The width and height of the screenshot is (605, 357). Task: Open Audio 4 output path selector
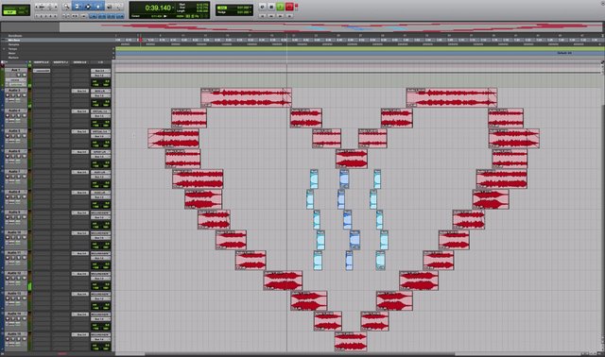tap(100, 115)
